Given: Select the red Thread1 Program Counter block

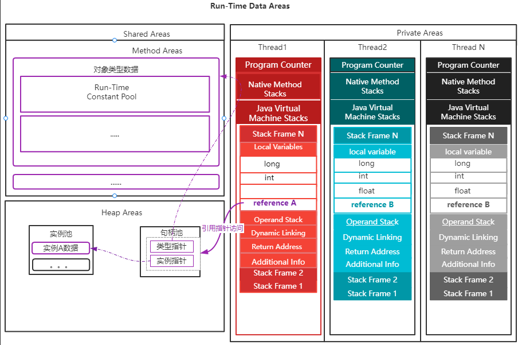Looking at the screenshot, I should [278, 65].
